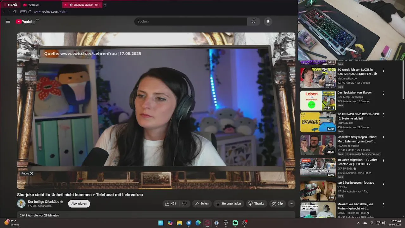This screenshot has height=228, width=405.
Task: Open options menu for Mexiko F*ntanyl video
Action: point(383,205)
